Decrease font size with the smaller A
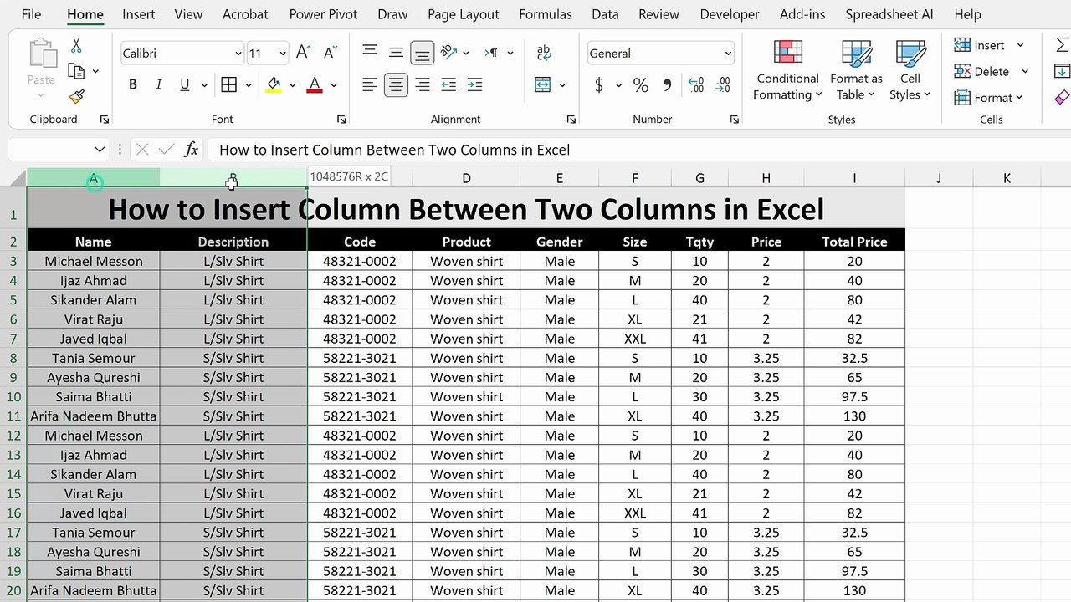The image size is (1071, 602). click(x=330, y=53)
